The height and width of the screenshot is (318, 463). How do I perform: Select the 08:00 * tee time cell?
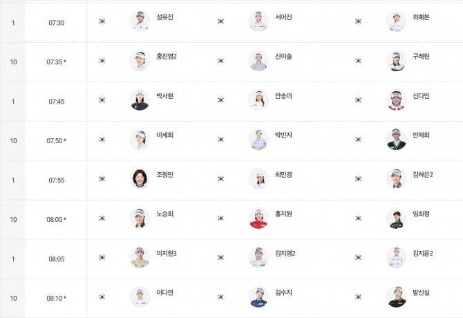(x=56, y=219)
